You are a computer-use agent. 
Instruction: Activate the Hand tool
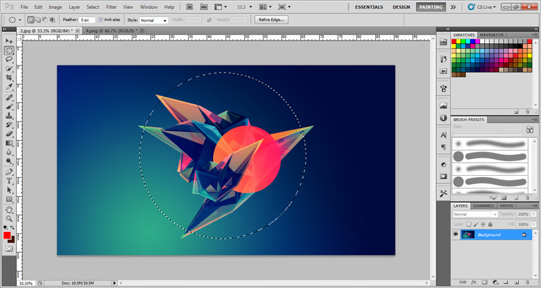[9, 210]
